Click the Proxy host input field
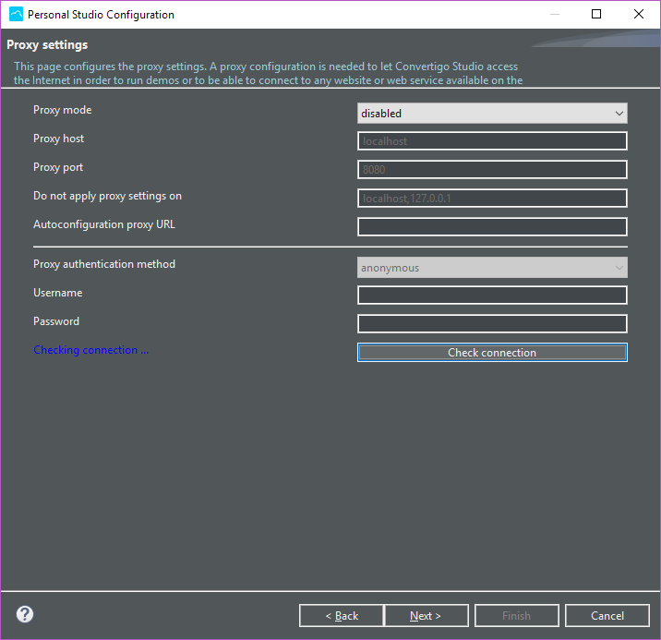The image size is (661, 640). point(492,141)
